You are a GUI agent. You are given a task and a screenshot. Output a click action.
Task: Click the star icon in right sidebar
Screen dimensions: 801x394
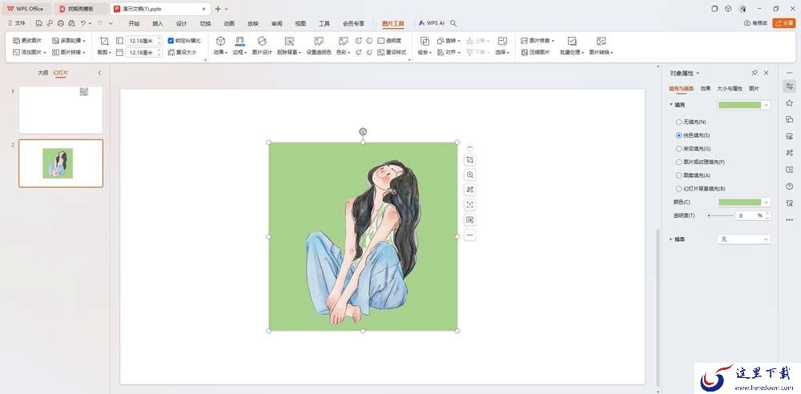click(x=789, y=103)
